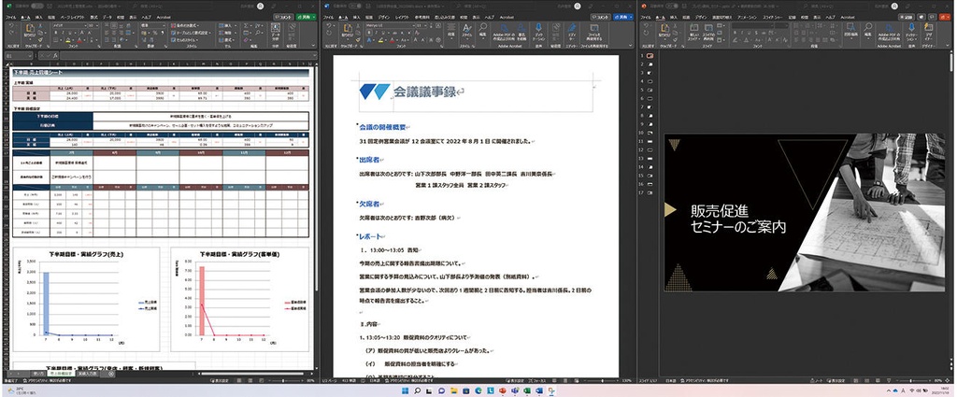Open 図形描画 icon in PowerPoint ribbon
This screenshot has height=397, width=957.
pos(850,28)
